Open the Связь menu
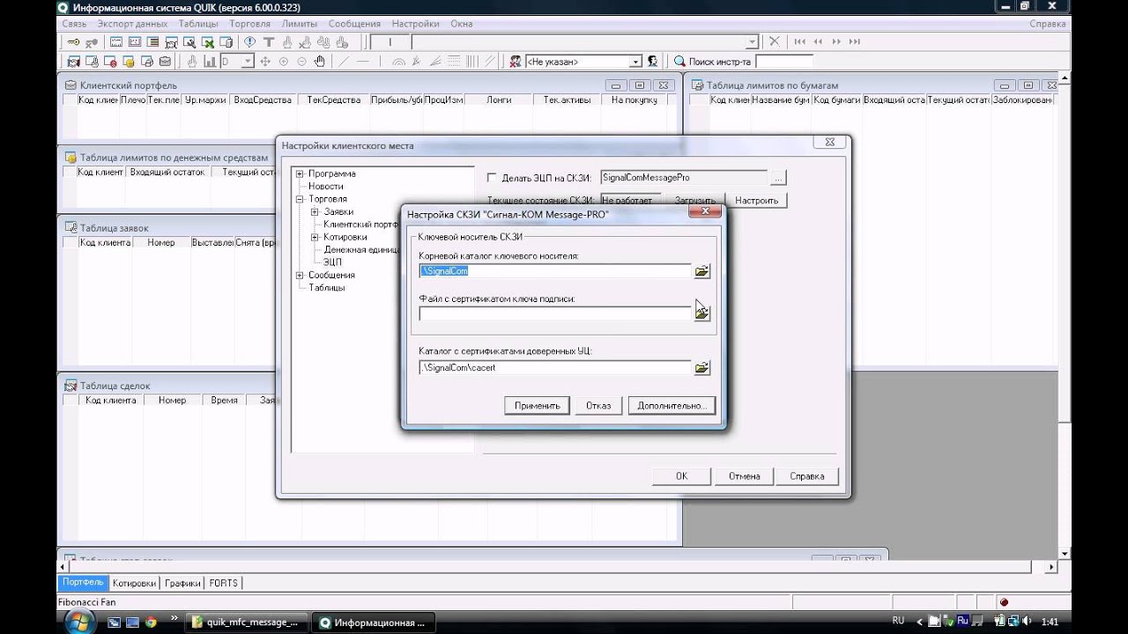Viewport: 1128px width, 634px height. (75, 24)
